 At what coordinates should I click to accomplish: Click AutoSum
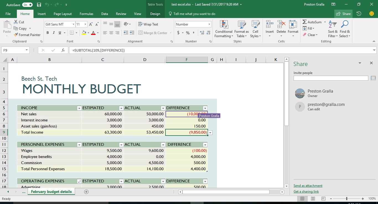pyautogui.click(x=312, y=22)
